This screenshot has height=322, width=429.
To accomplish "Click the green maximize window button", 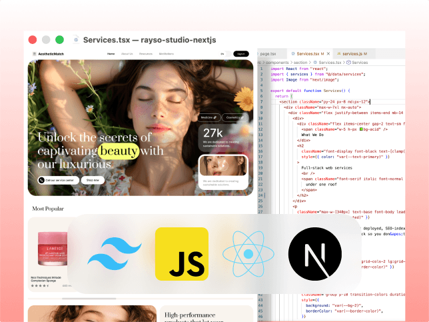I will (60, 40).
